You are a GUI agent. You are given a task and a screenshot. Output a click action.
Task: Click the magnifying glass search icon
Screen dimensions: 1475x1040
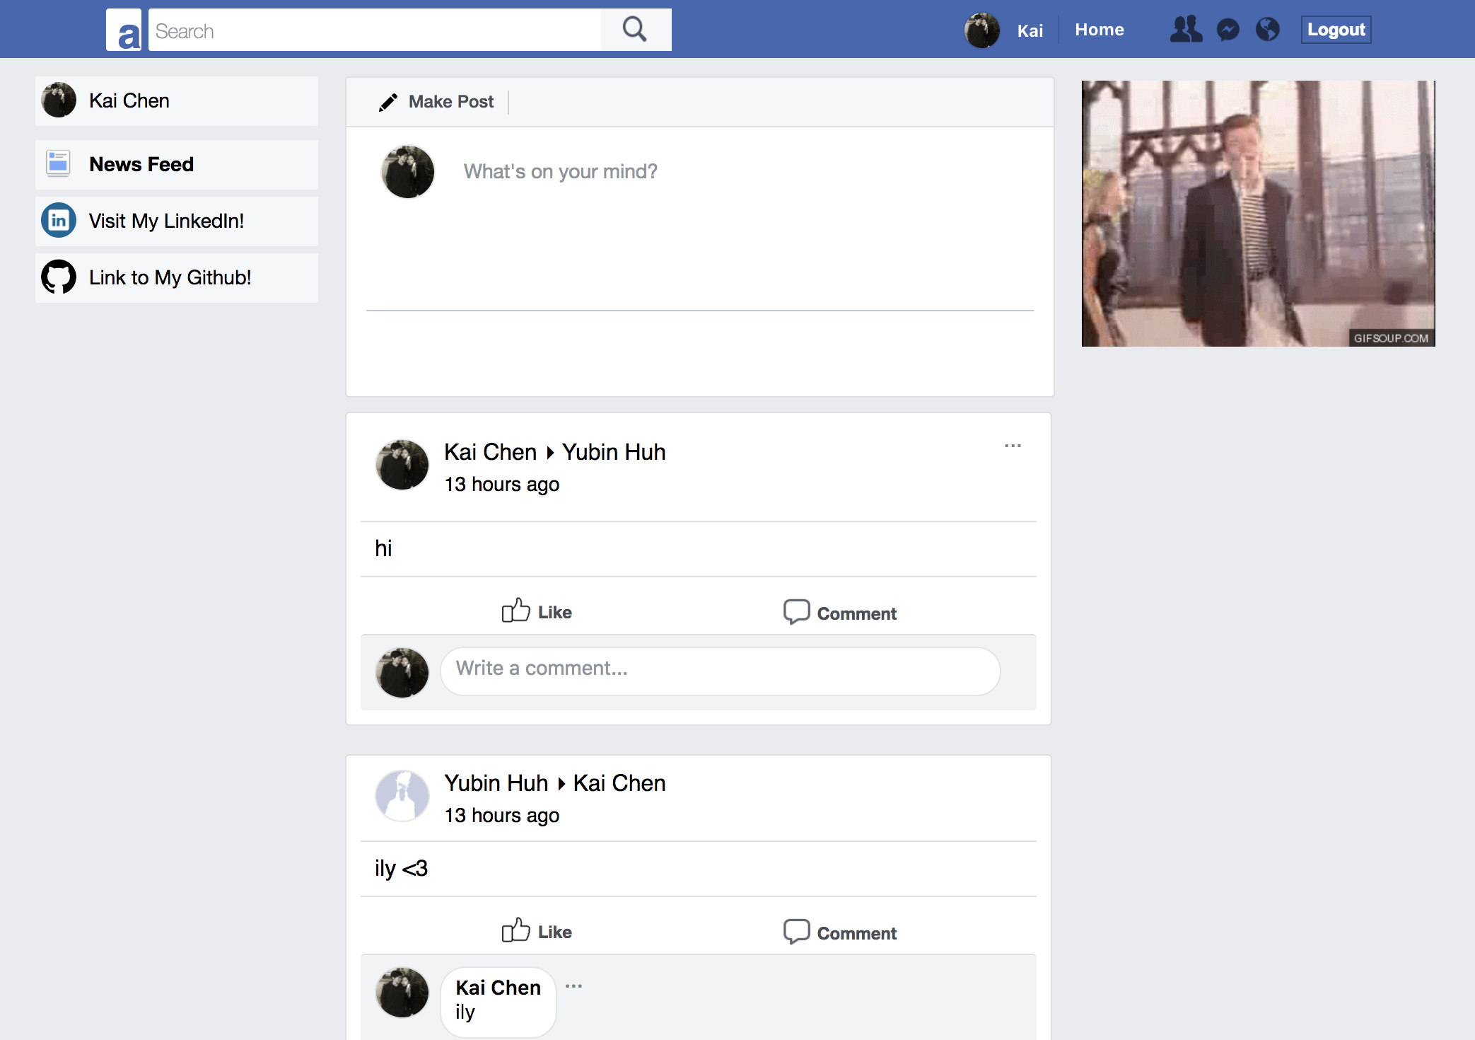(x=634, y=30)
